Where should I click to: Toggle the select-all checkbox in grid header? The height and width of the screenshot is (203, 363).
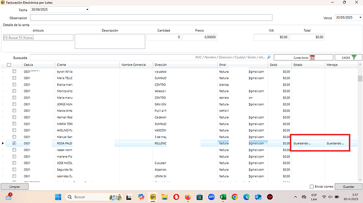tap(9, 65)
